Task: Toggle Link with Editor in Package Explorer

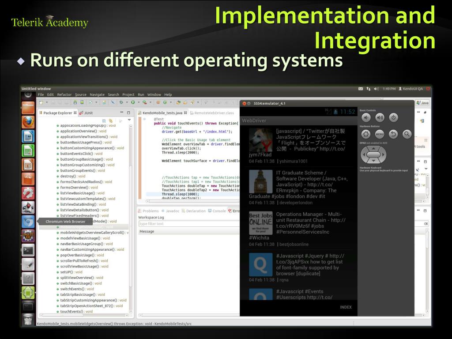Action: (x=111, y=121)
